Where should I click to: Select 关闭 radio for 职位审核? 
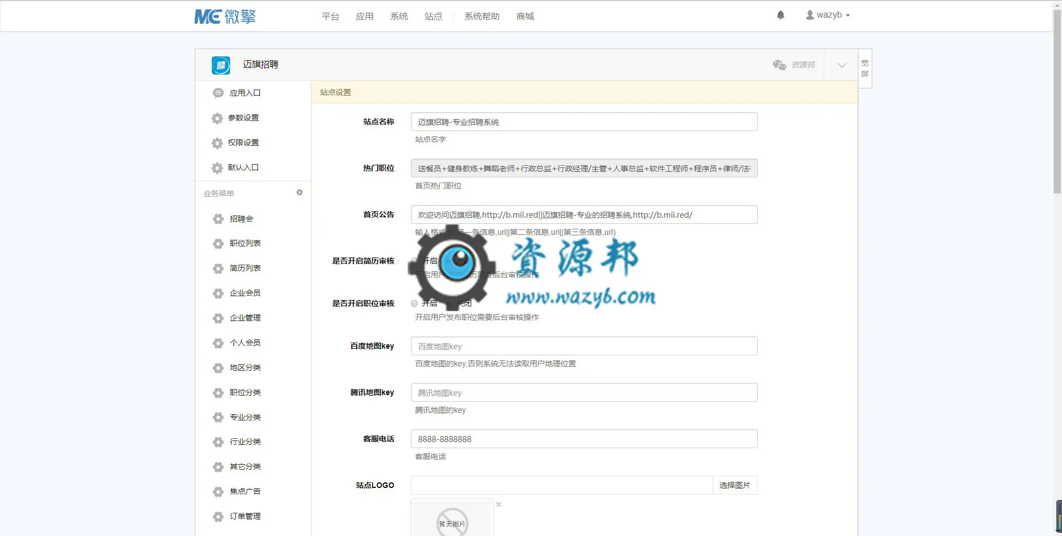click(450, 303)
